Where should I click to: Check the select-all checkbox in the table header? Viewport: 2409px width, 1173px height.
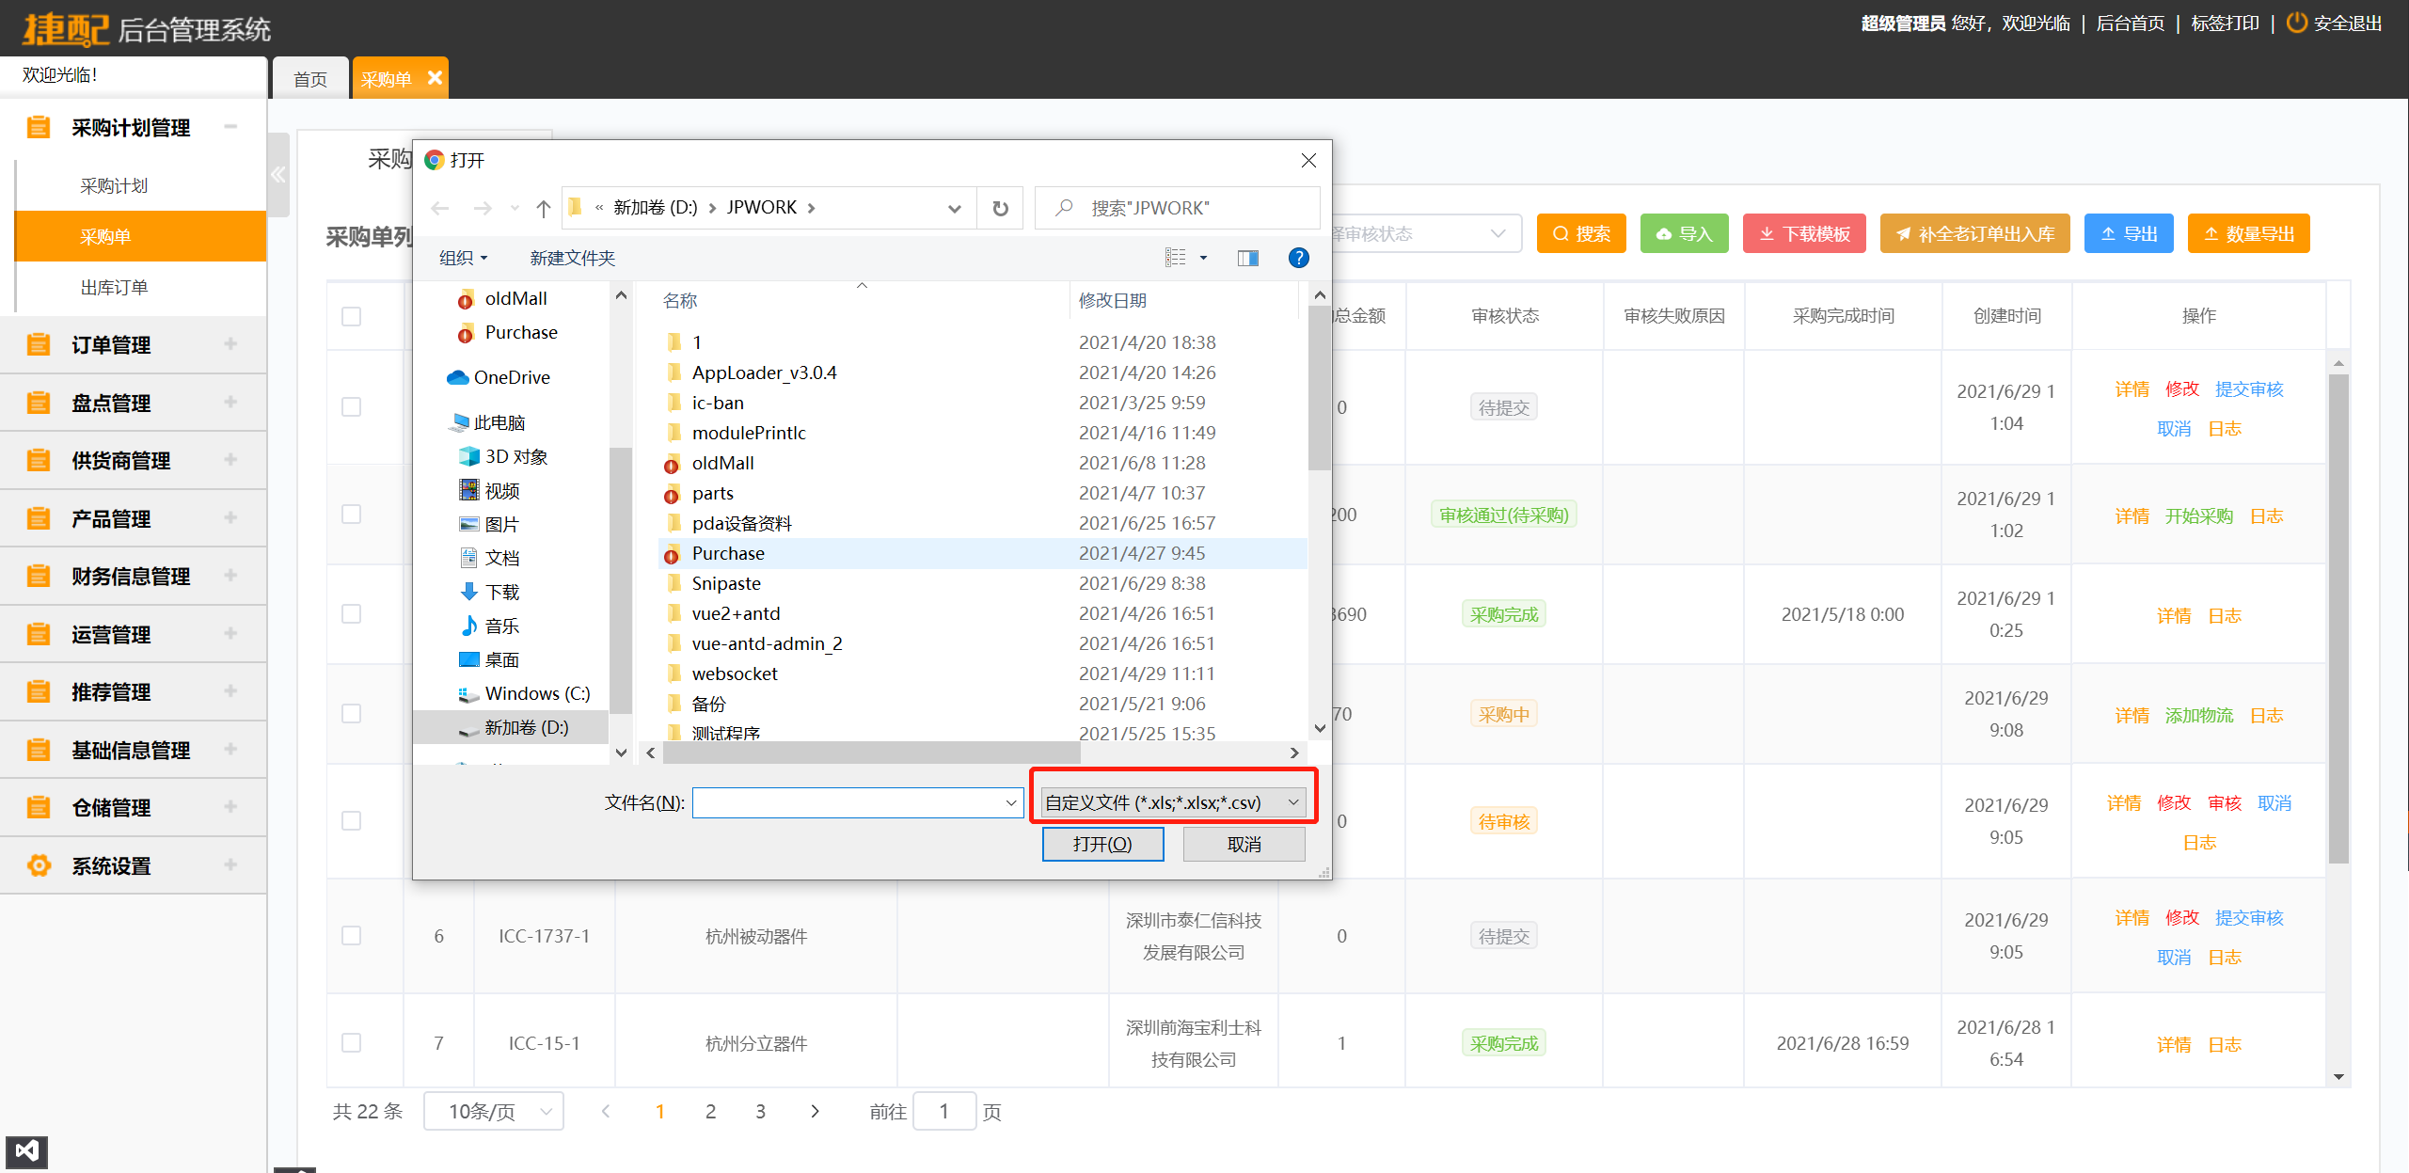351,316
